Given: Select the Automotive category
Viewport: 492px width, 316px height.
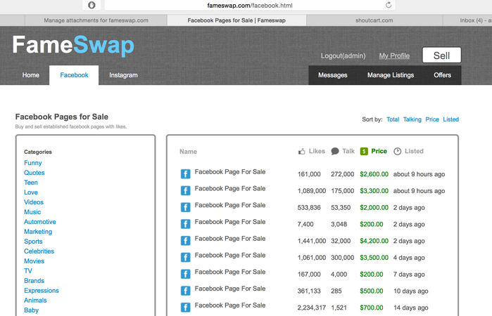Looking at the screenshot, I should 40,222.
